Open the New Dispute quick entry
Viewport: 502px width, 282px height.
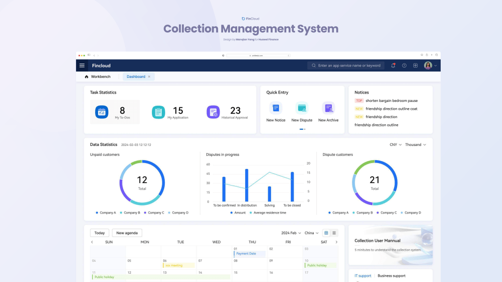(x=302, y=108)
